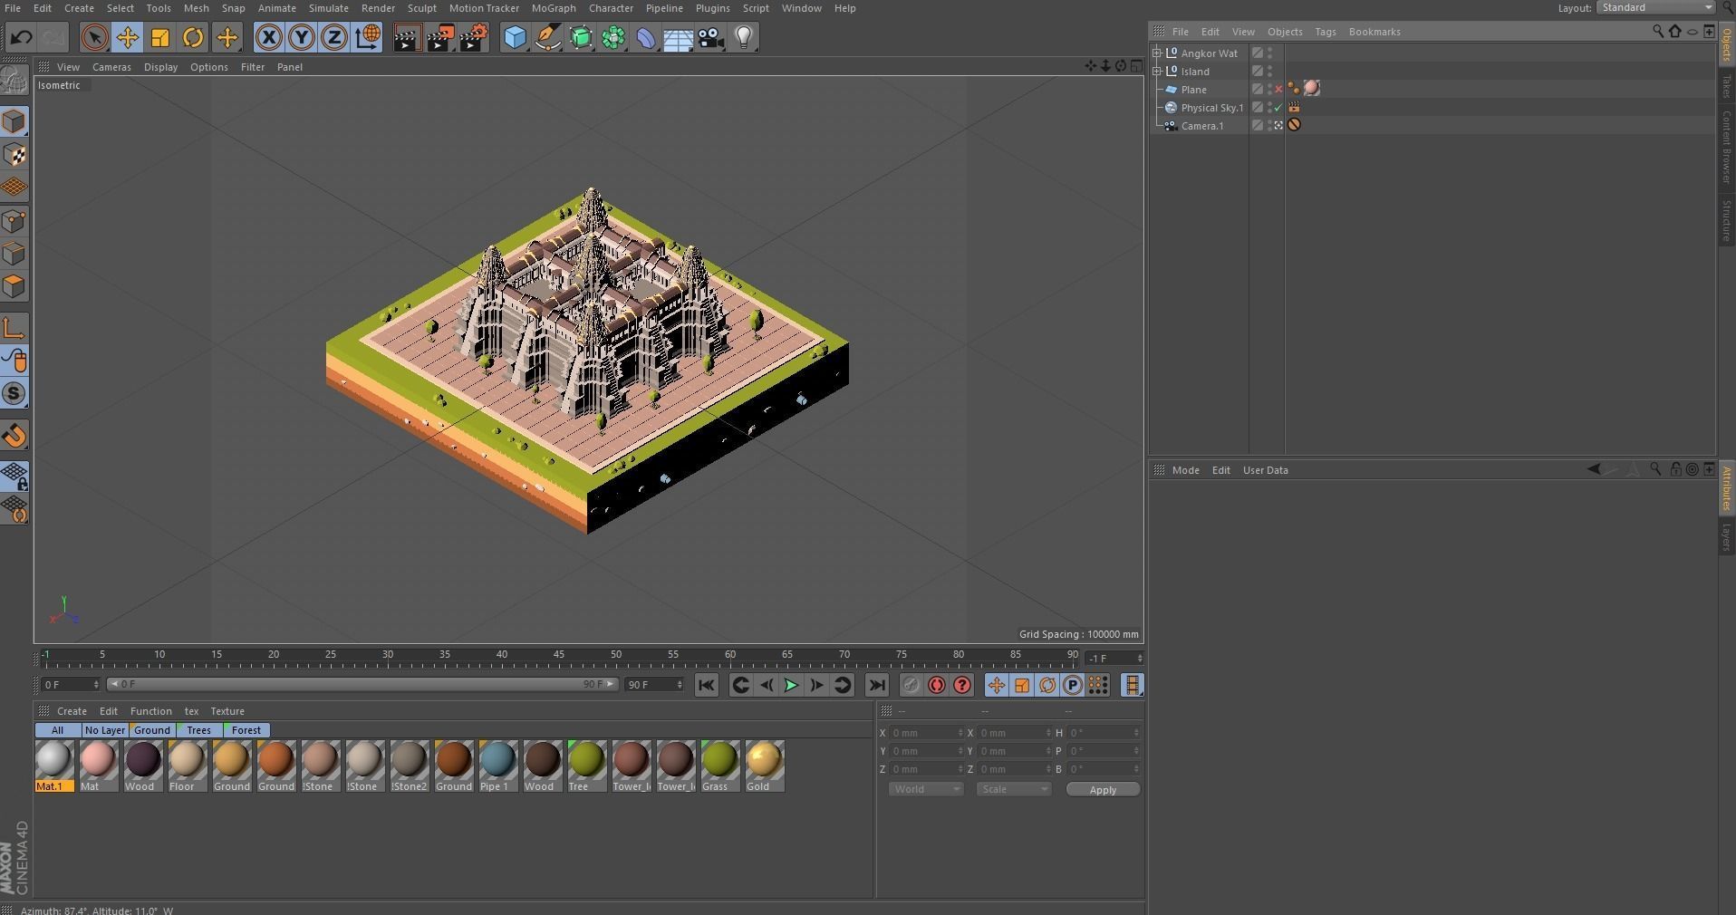
Task: Go to start of timeline
Action: (x=706, y=685)
